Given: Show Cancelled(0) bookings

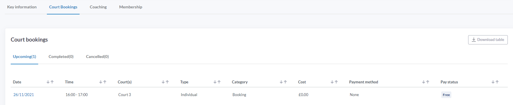Looking at the screenshot, I should point(97,57).
